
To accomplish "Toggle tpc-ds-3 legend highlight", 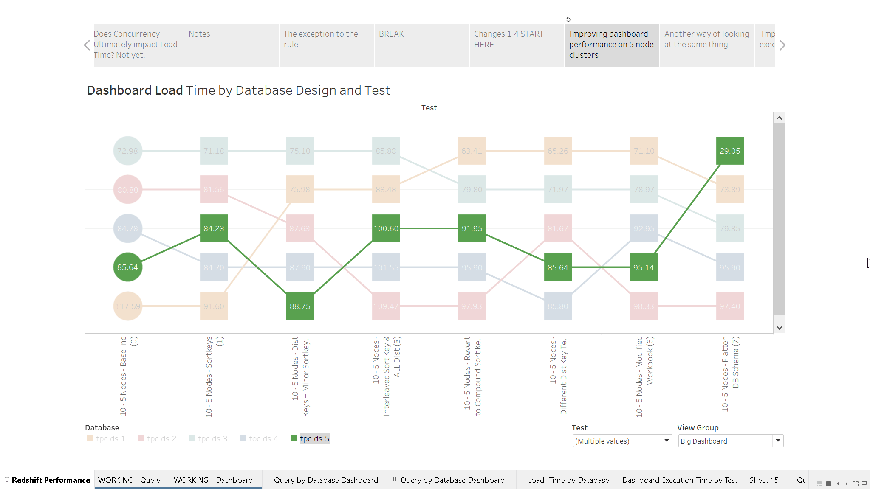I will point(212,438).
